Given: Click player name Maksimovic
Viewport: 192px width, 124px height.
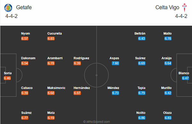Looking at the screenshot, I should 56,88.
